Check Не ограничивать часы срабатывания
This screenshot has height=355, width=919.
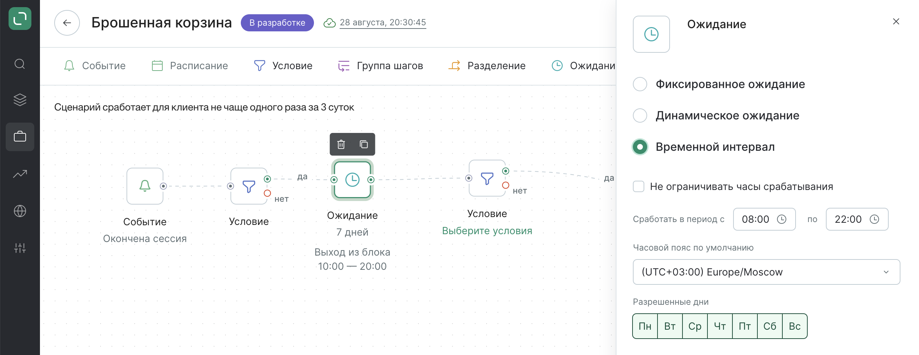click(639, 186)
